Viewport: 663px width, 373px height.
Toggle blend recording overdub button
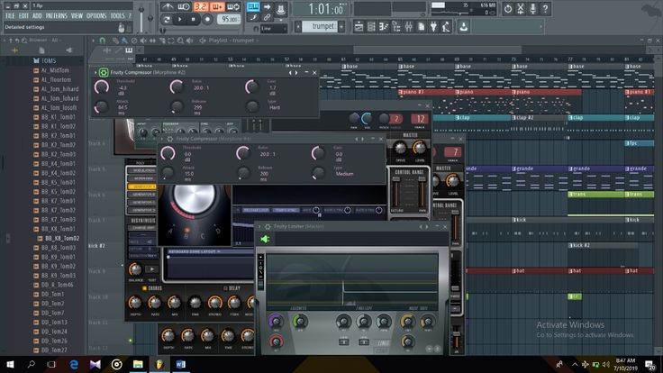pyautogui.click(x=216, y=7)
